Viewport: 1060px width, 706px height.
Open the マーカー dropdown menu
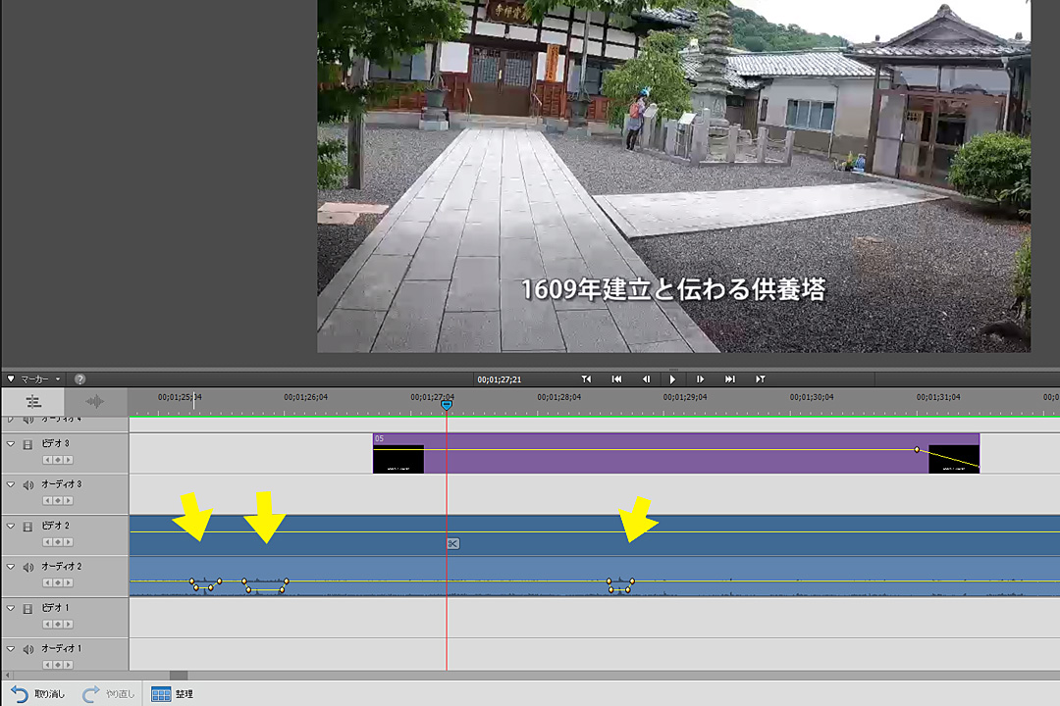pyautogui.click(x=40, y=379)
